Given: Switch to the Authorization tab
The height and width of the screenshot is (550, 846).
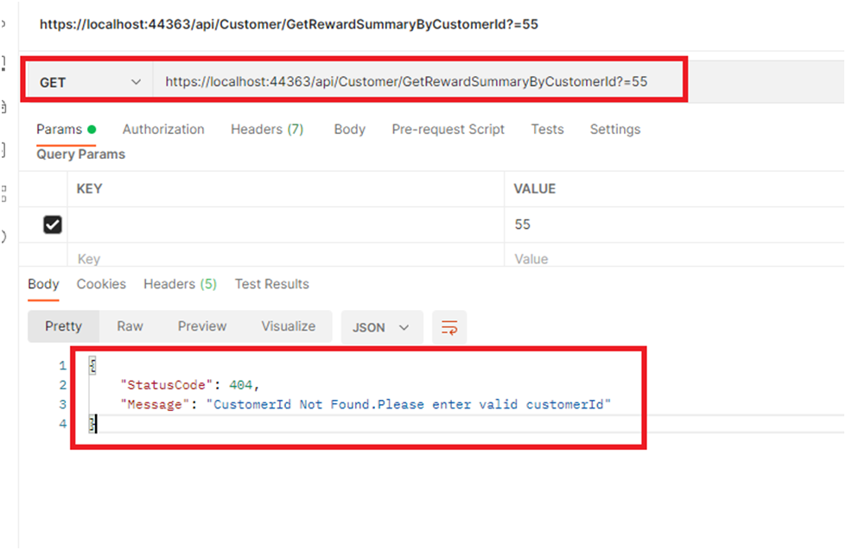Looking at the screenshot, I should tap(162, 129).
